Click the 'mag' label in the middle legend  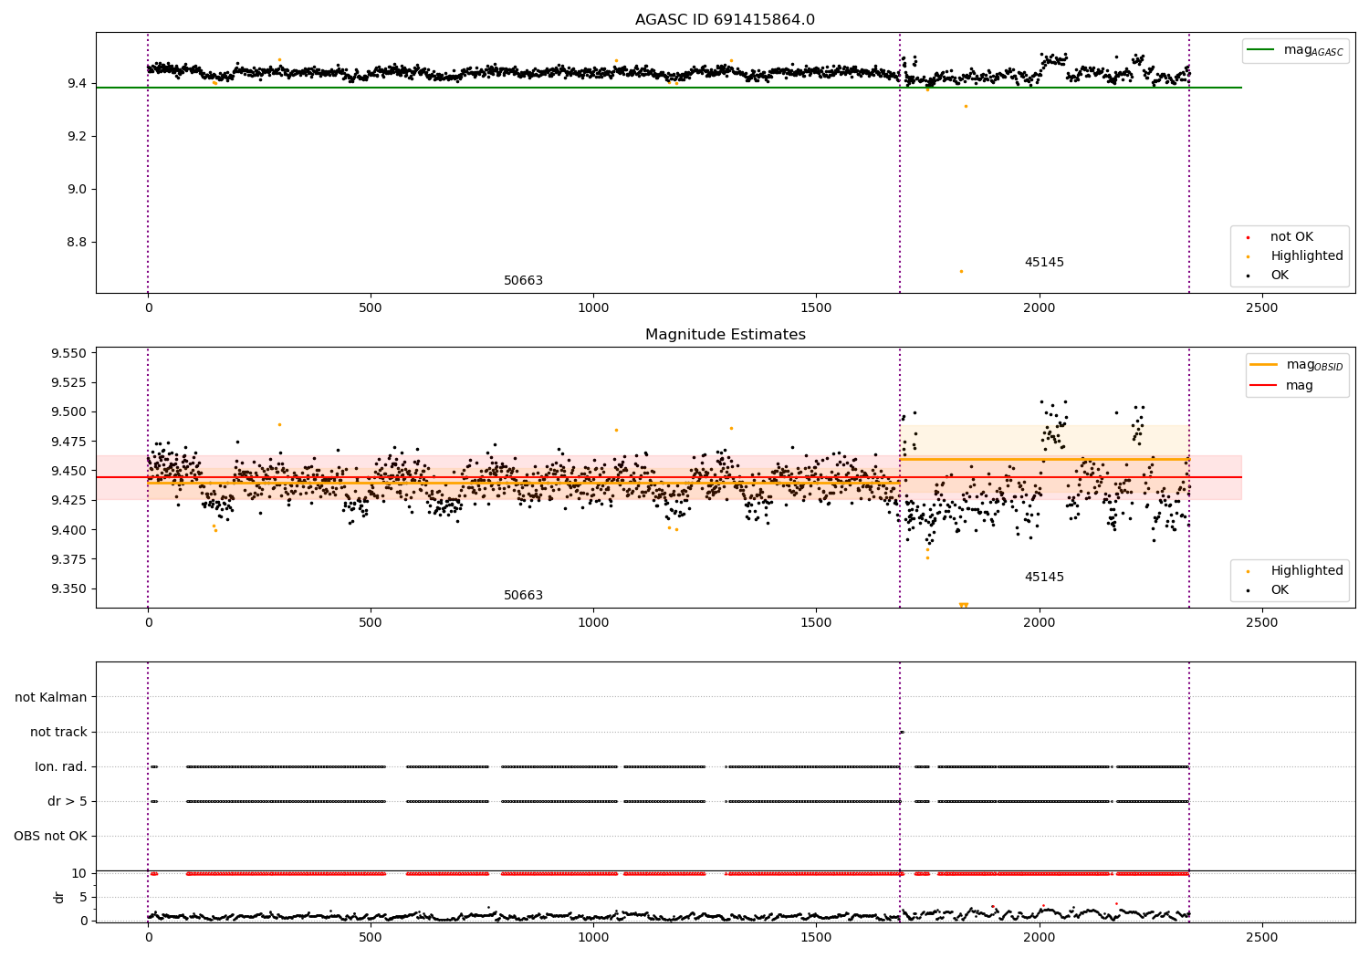click(1300, 386)
